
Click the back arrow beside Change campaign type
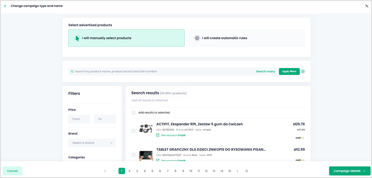pyautogui.click(x=5, y=6)
